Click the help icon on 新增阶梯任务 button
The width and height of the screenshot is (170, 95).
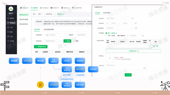tap(138, 51)
